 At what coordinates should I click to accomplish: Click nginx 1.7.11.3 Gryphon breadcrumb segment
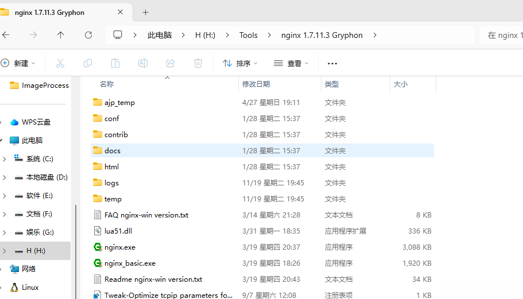(x=322, y=35)
